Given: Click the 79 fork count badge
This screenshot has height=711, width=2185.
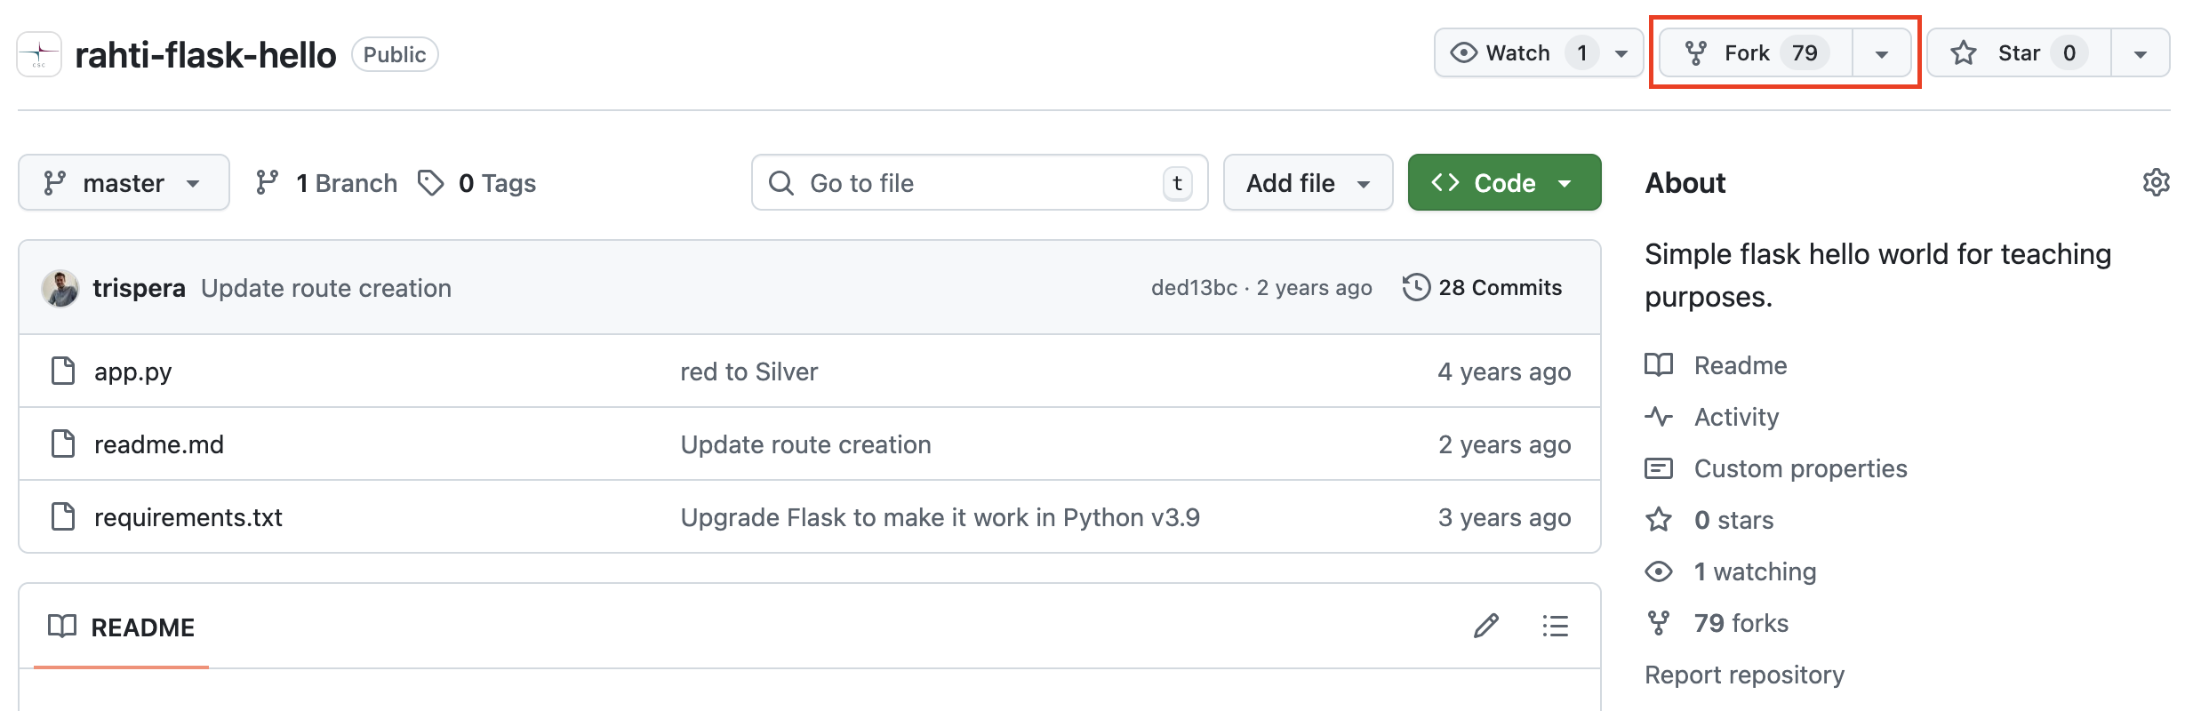Looking at the screenshot, I should 1805,53.
